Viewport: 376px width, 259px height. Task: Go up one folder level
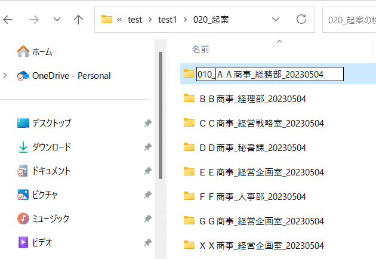[x=78, y=20]
